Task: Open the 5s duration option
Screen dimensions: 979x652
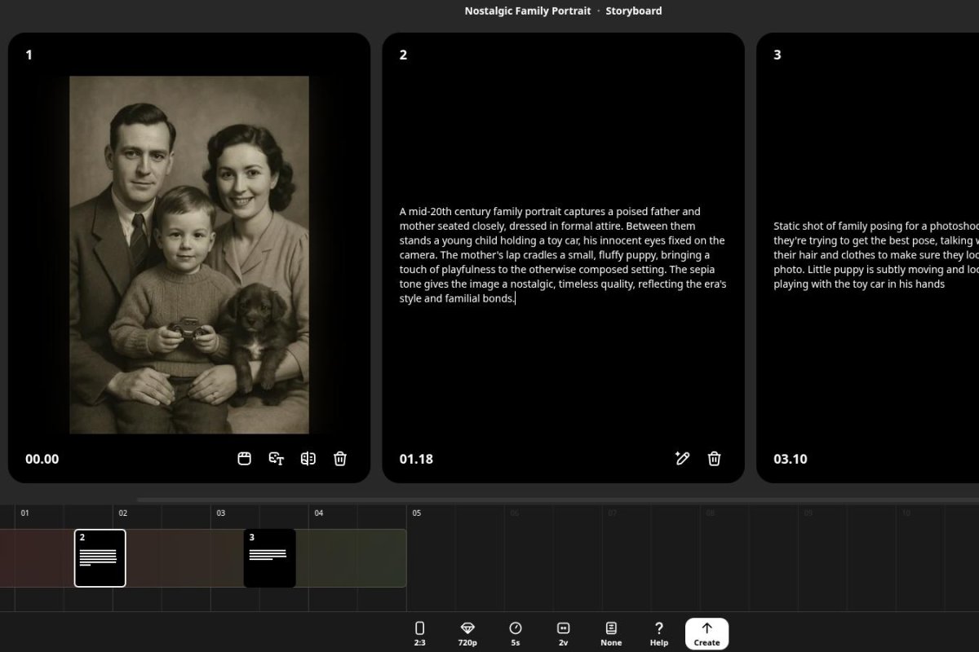Action: [x=515, y=633]
